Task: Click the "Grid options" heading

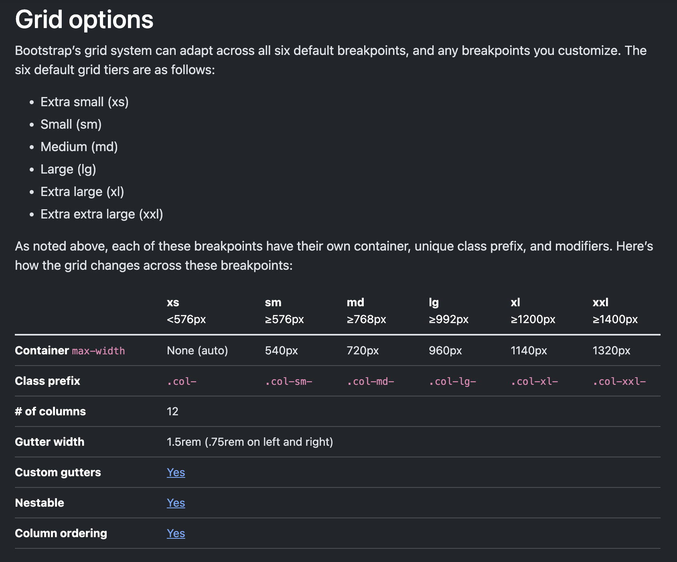Action: tap(84, 19)
